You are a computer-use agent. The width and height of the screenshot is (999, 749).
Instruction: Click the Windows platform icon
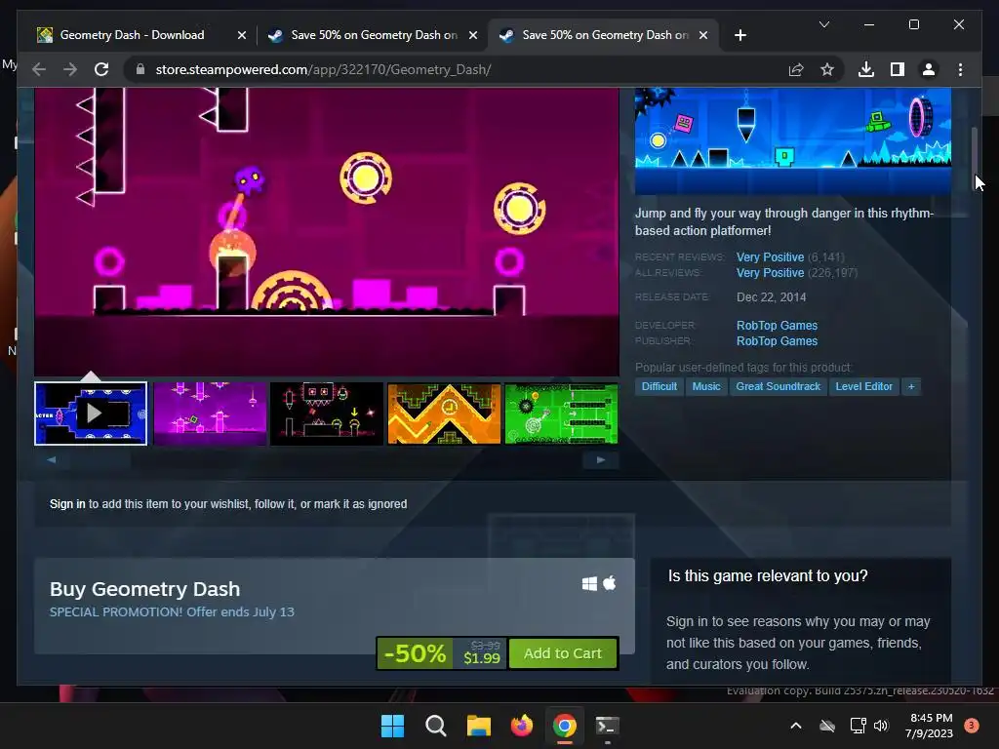tap(589, 583)
